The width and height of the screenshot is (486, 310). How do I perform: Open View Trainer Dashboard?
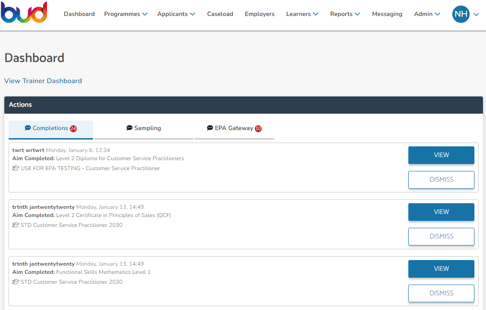(x=43, y=81)
